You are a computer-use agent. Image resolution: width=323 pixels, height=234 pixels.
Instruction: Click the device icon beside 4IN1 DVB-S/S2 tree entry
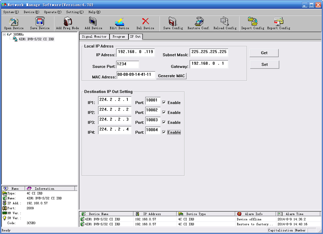(15, 39)
